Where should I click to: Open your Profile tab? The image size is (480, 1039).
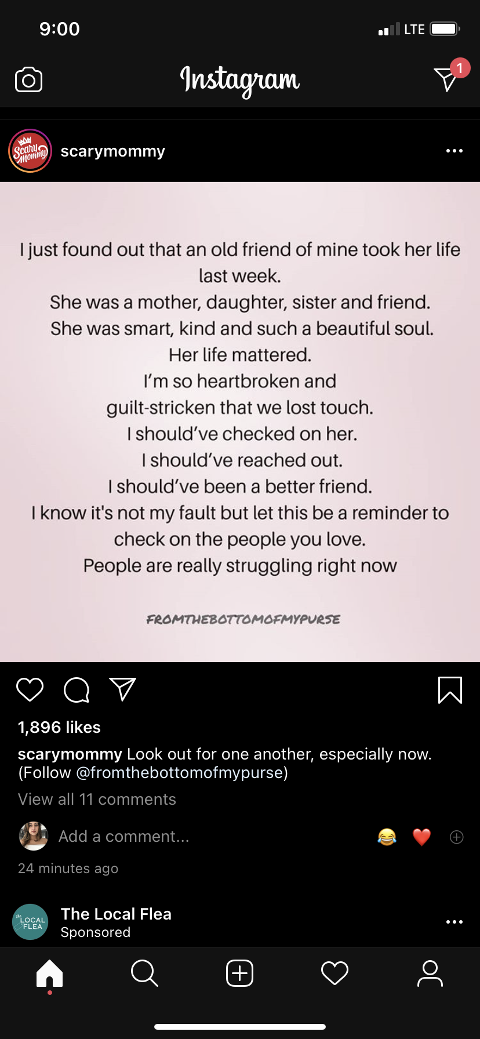(430, 973)
